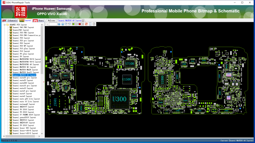Open huawei honor 30S layout
The width and height of the screenshot is (255, 143).
coord(24,128)
